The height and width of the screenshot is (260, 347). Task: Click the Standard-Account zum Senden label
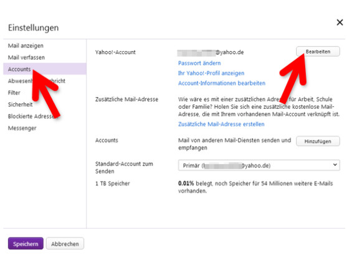124,168
